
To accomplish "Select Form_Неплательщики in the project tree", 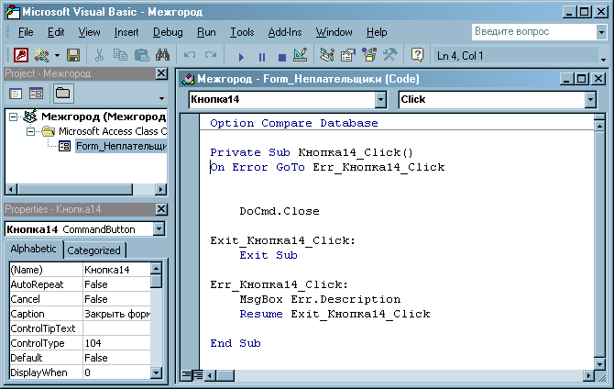I will [121, 146].
